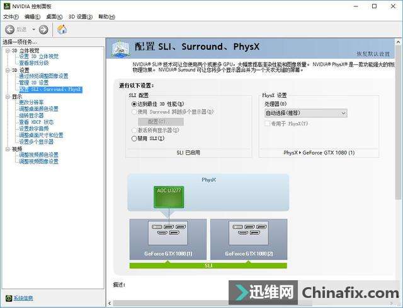Click 恢复默认设置 link
The image size is (403, 308).
click(373, 54)
